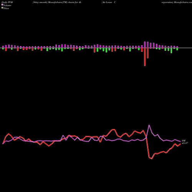Click the '45.87' price value label
The height and width of the screenshot is (192, 192).
point(185,143)
